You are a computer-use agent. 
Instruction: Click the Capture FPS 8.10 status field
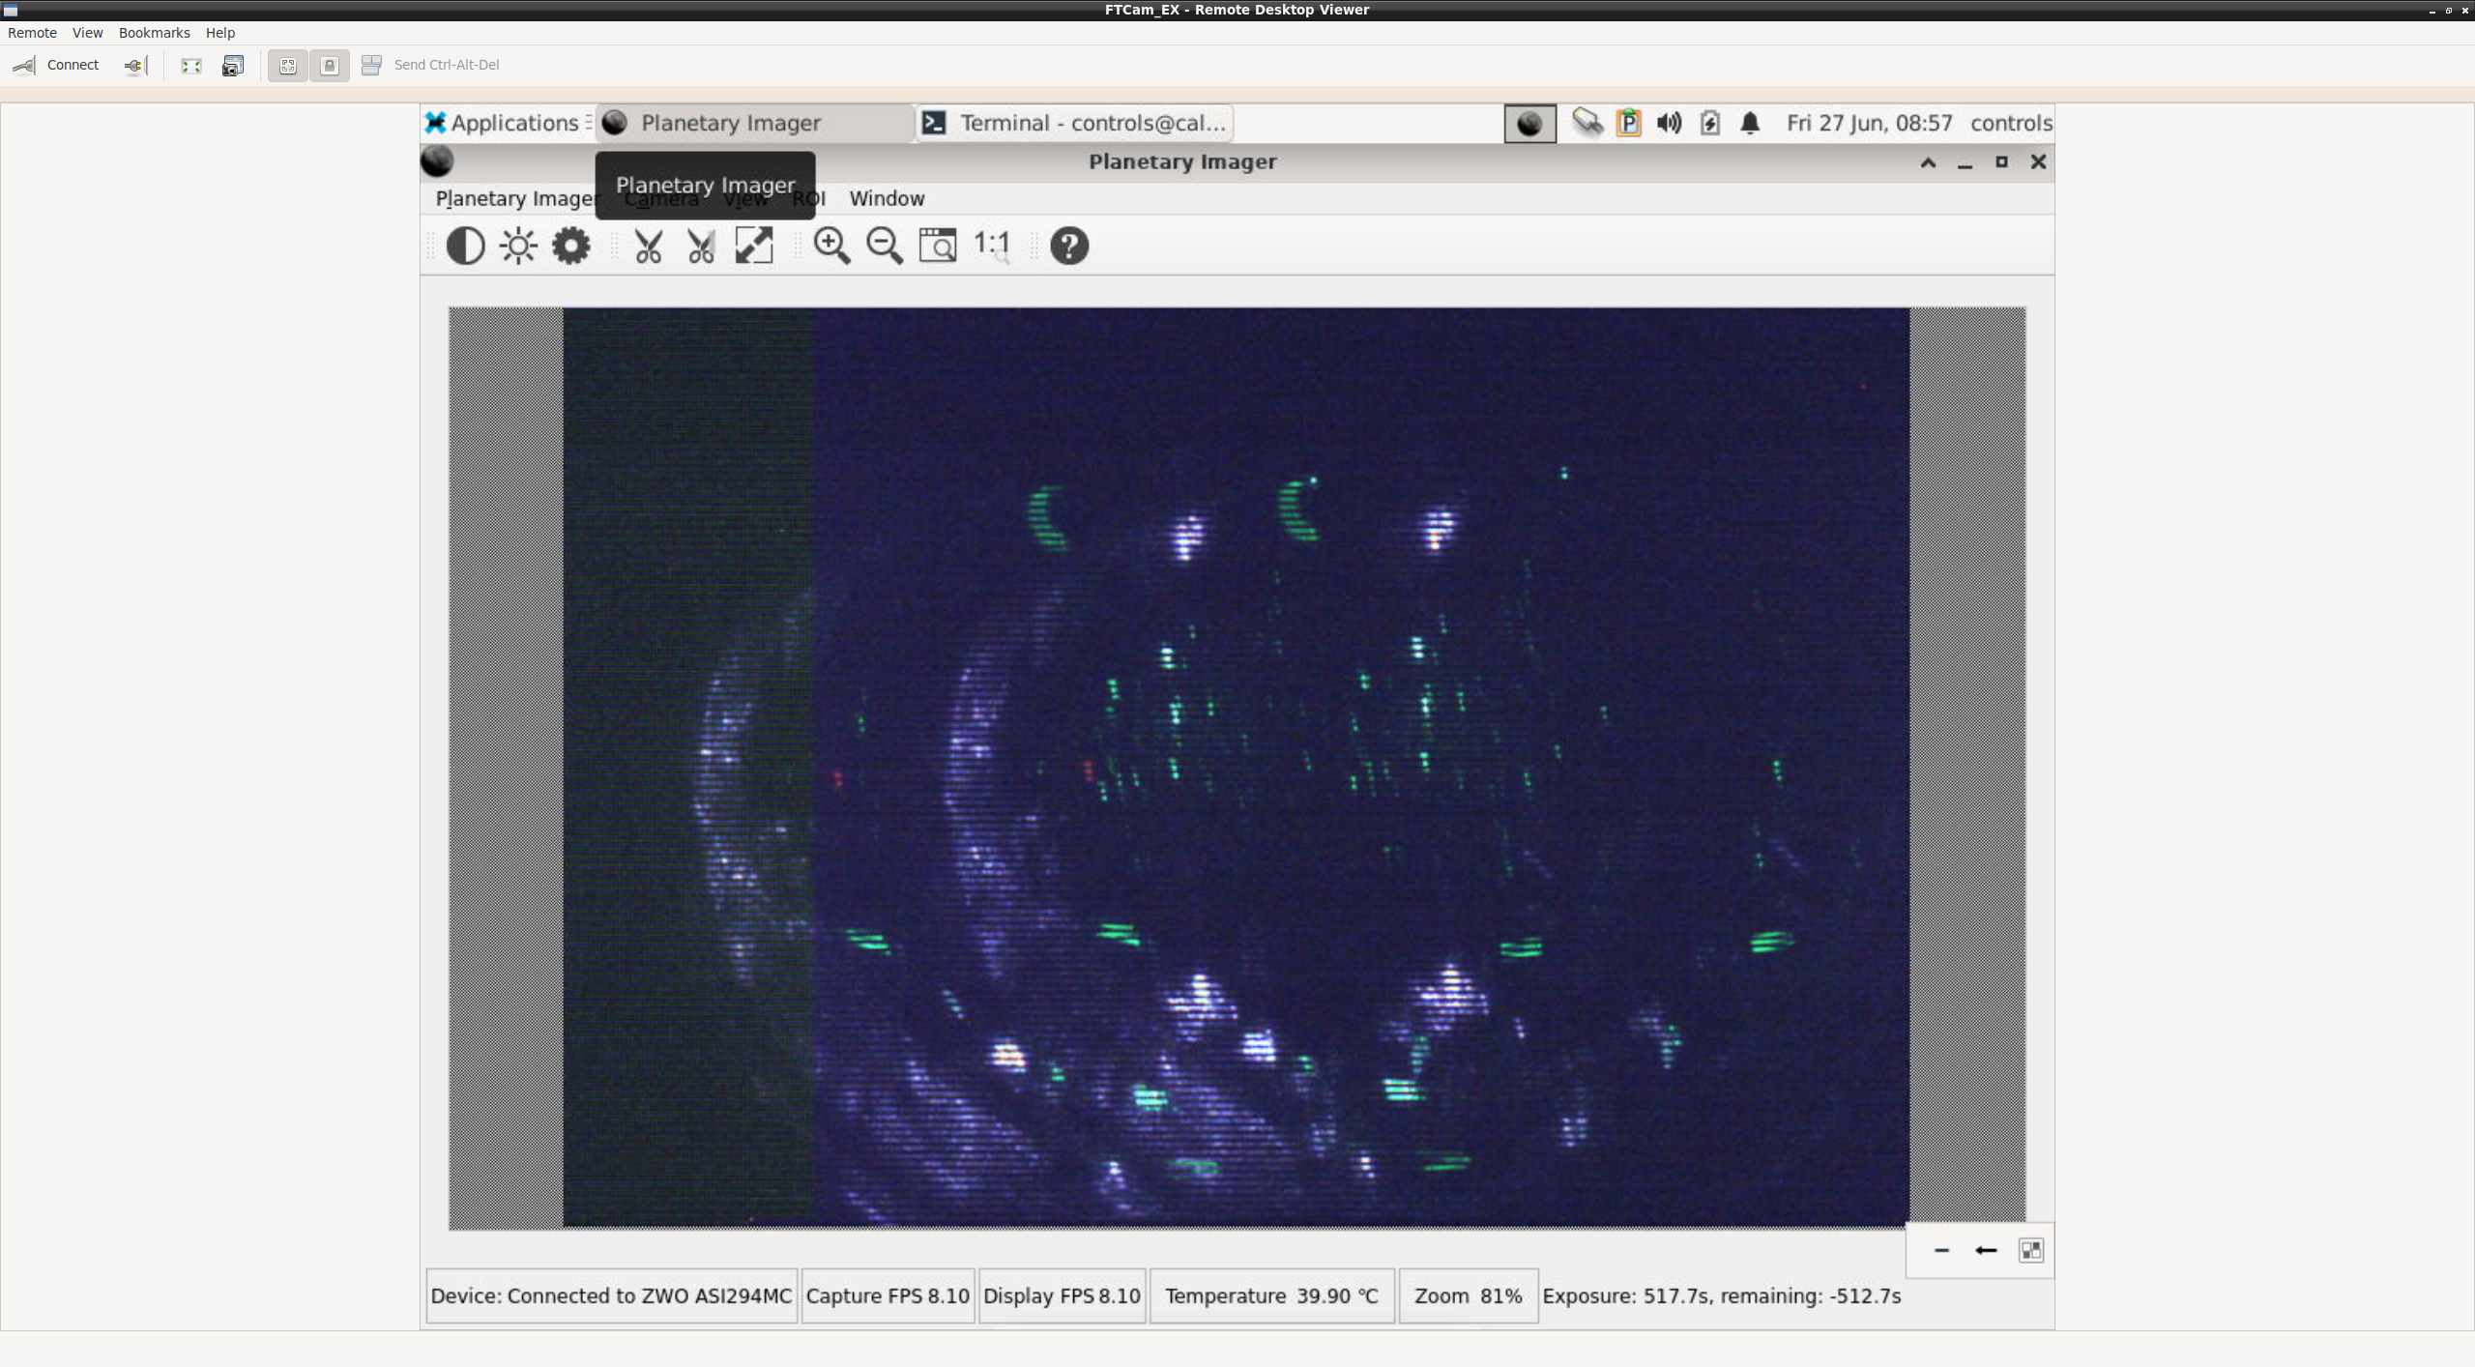point(888,1295)
